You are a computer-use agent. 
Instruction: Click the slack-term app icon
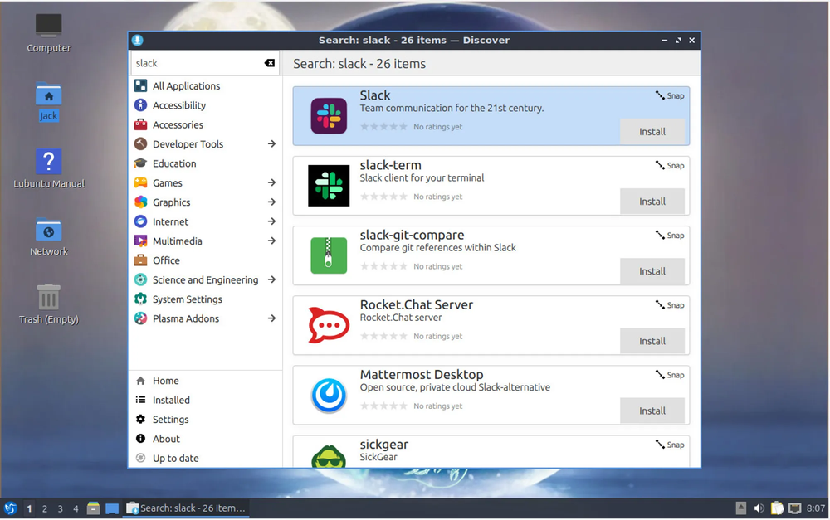tap(329, 186)
